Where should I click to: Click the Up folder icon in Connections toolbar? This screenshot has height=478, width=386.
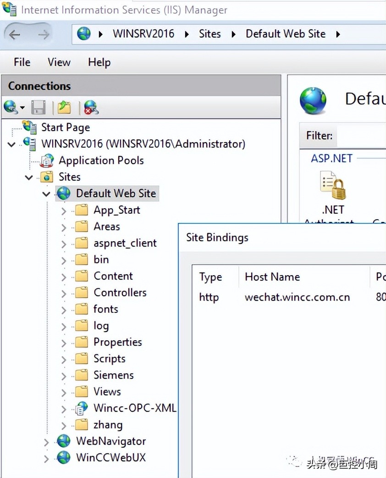click(x=64, y=107)
